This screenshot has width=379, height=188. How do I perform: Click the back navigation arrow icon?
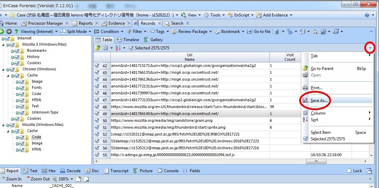coord(1,32)
